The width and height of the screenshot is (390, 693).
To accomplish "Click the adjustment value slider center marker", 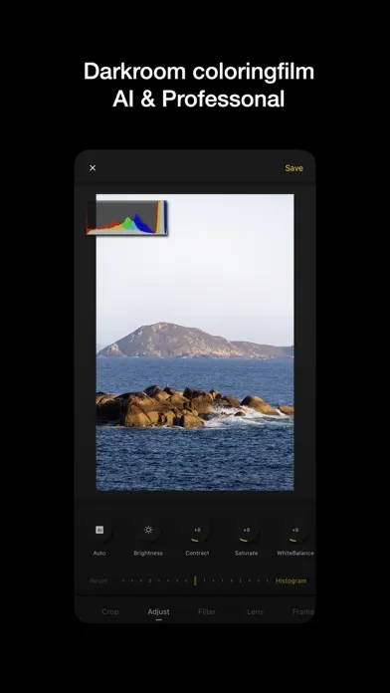I will (x=195, y=580).
